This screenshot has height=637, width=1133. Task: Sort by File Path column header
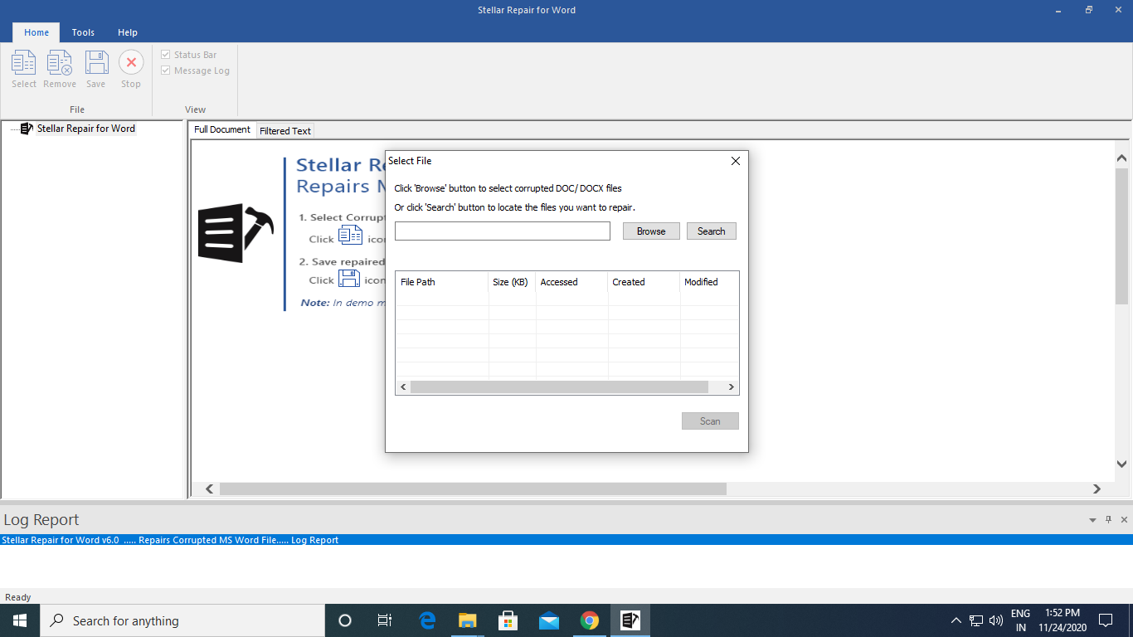pos(442,282)
